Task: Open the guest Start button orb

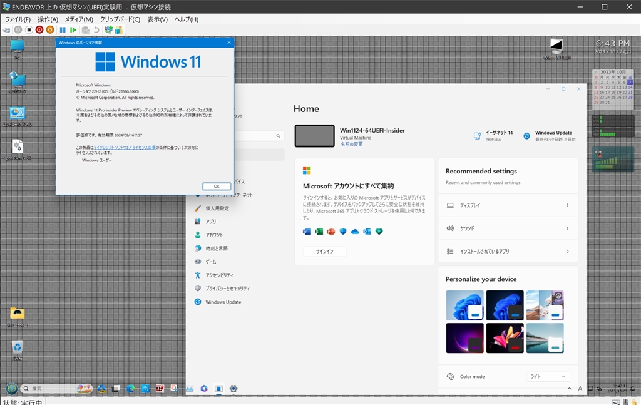Action: [x=11, y=388]
